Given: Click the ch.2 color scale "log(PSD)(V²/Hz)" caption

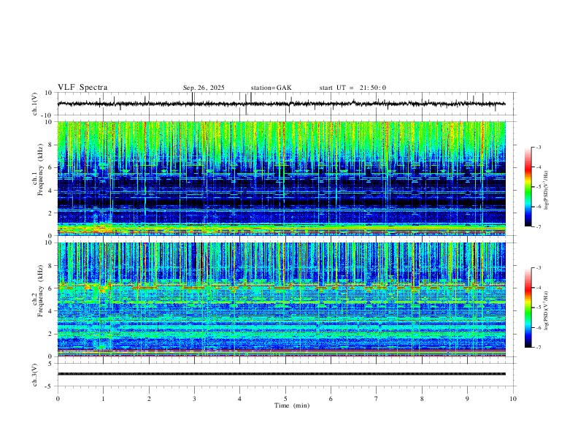Looking at the screenshot, I should [546, 311].
